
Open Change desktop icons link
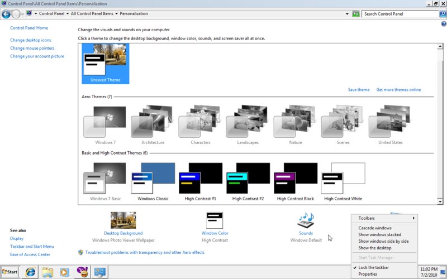pyautogui.click(x=30, y=40)
